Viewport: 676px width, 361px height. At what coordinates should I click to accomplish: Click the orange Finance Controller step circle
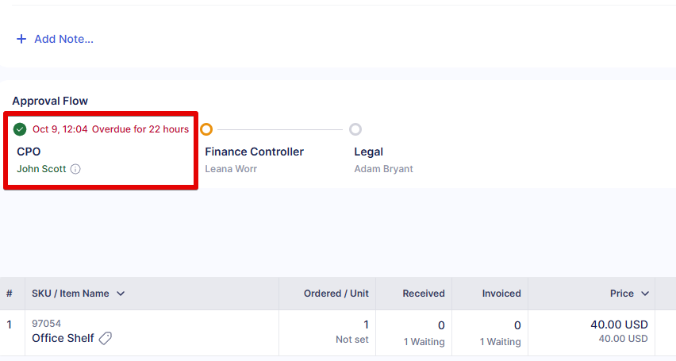pyautogui.click(x=206, y=129)
